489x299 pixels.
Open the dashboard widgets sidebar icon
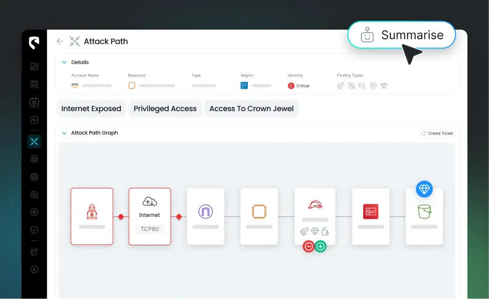pos(34,67)
